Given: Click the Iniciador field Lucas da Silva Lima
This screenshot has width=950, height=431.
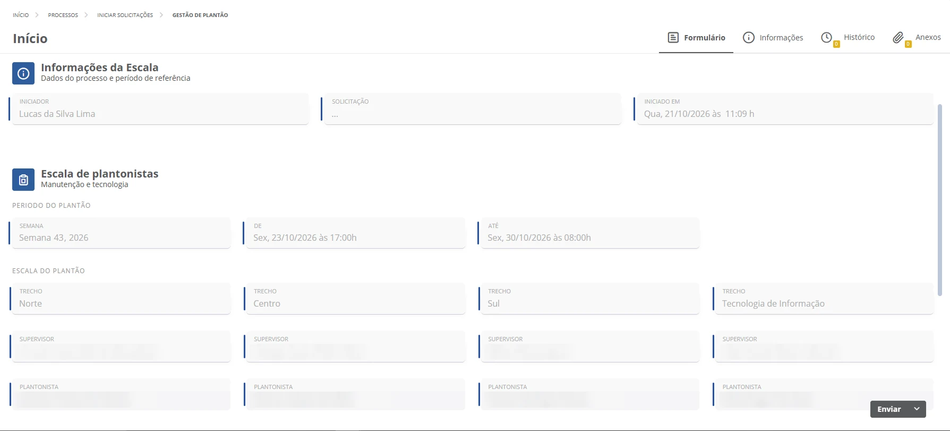Looking at the screenshot, I should (159, 109).
